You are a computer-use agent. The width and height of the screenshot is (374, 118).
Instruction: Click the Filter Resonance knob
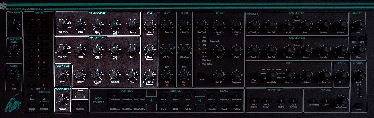pyautogui.click(x=236, y=75)
